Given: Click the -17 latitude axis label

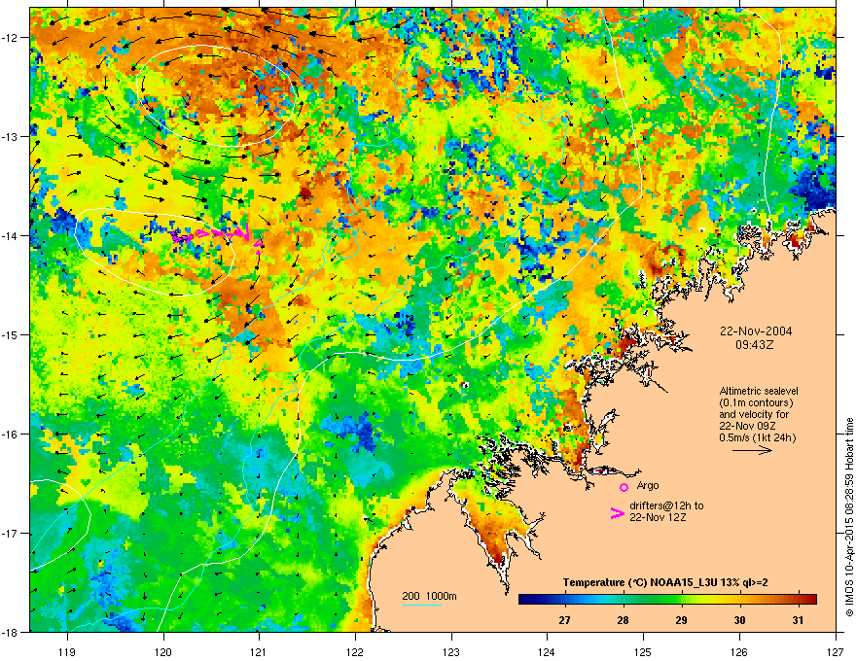Looking at the screenshot, I should pyautogui.click(x=10, y=534).
